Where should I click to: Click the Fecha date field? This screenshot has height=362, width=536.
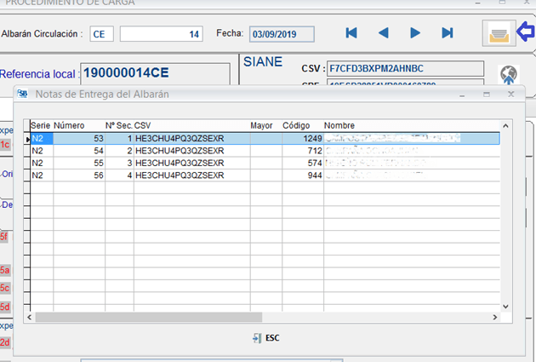tap(281, 34)
